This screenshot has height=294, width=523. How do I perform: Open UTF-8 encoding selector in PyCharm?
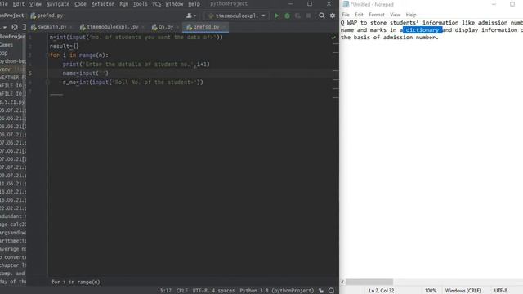tap(199, 291)
